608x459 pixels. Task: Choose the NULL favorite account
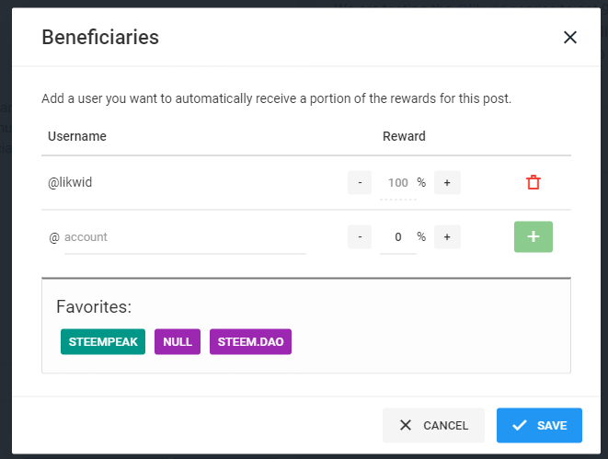(178, 341)
